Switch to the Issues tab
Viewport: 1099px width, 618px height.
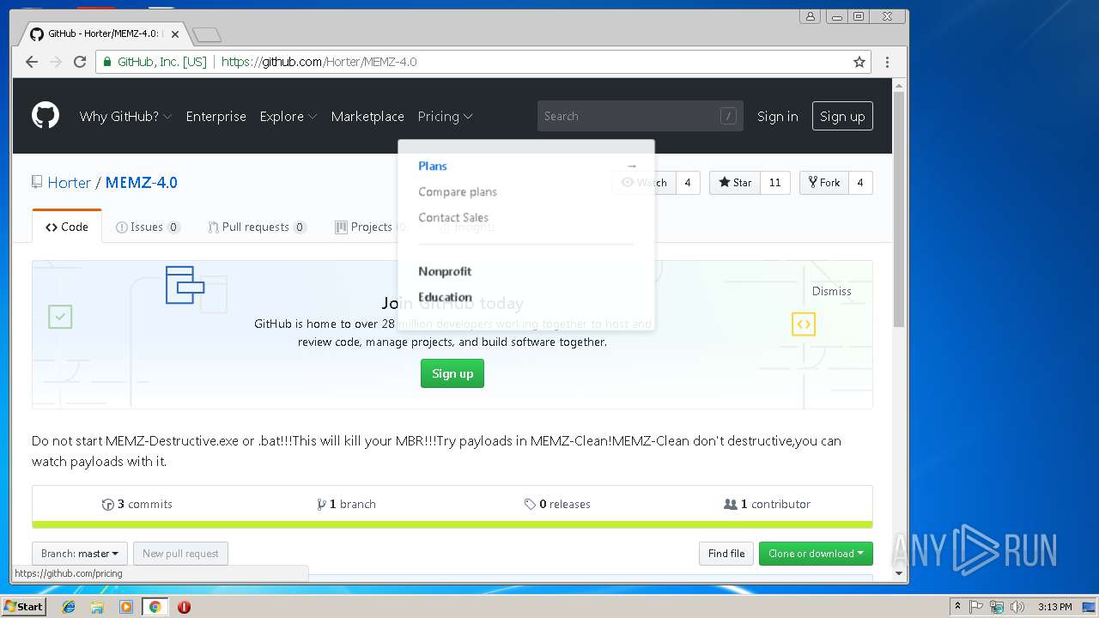[x=148, y=227]
